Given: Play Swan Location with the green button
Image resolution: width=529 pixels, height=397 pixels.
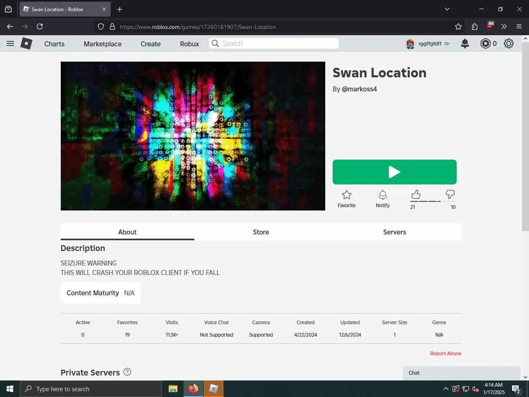Looking at the screenshot, I should 395,172.
